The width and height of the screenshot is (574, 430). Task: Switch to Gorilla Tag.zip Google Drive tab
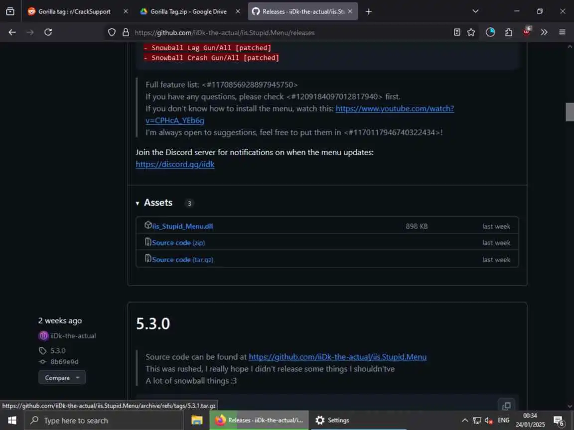(x=188, y=11)
